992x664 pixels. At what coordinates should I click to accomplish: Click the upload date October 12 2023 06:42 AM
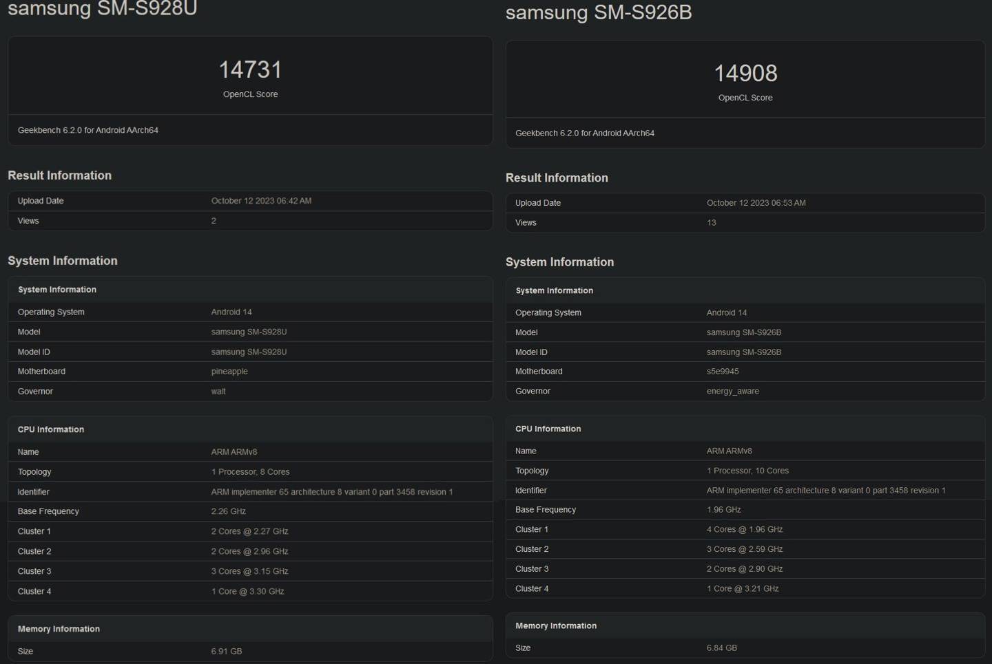point(261,201)
